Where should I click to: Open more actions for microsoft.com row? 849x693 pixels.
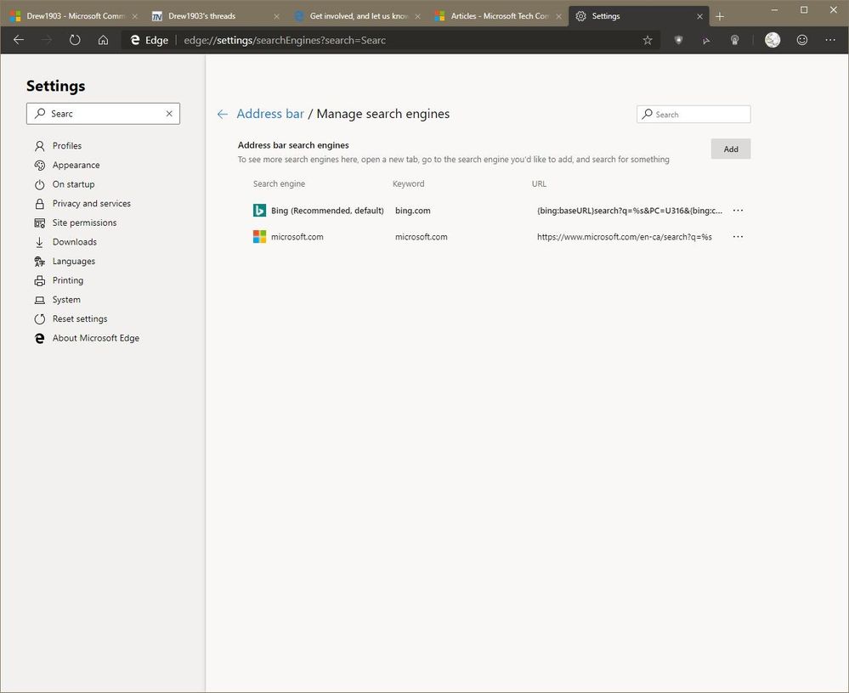(738, 236)
